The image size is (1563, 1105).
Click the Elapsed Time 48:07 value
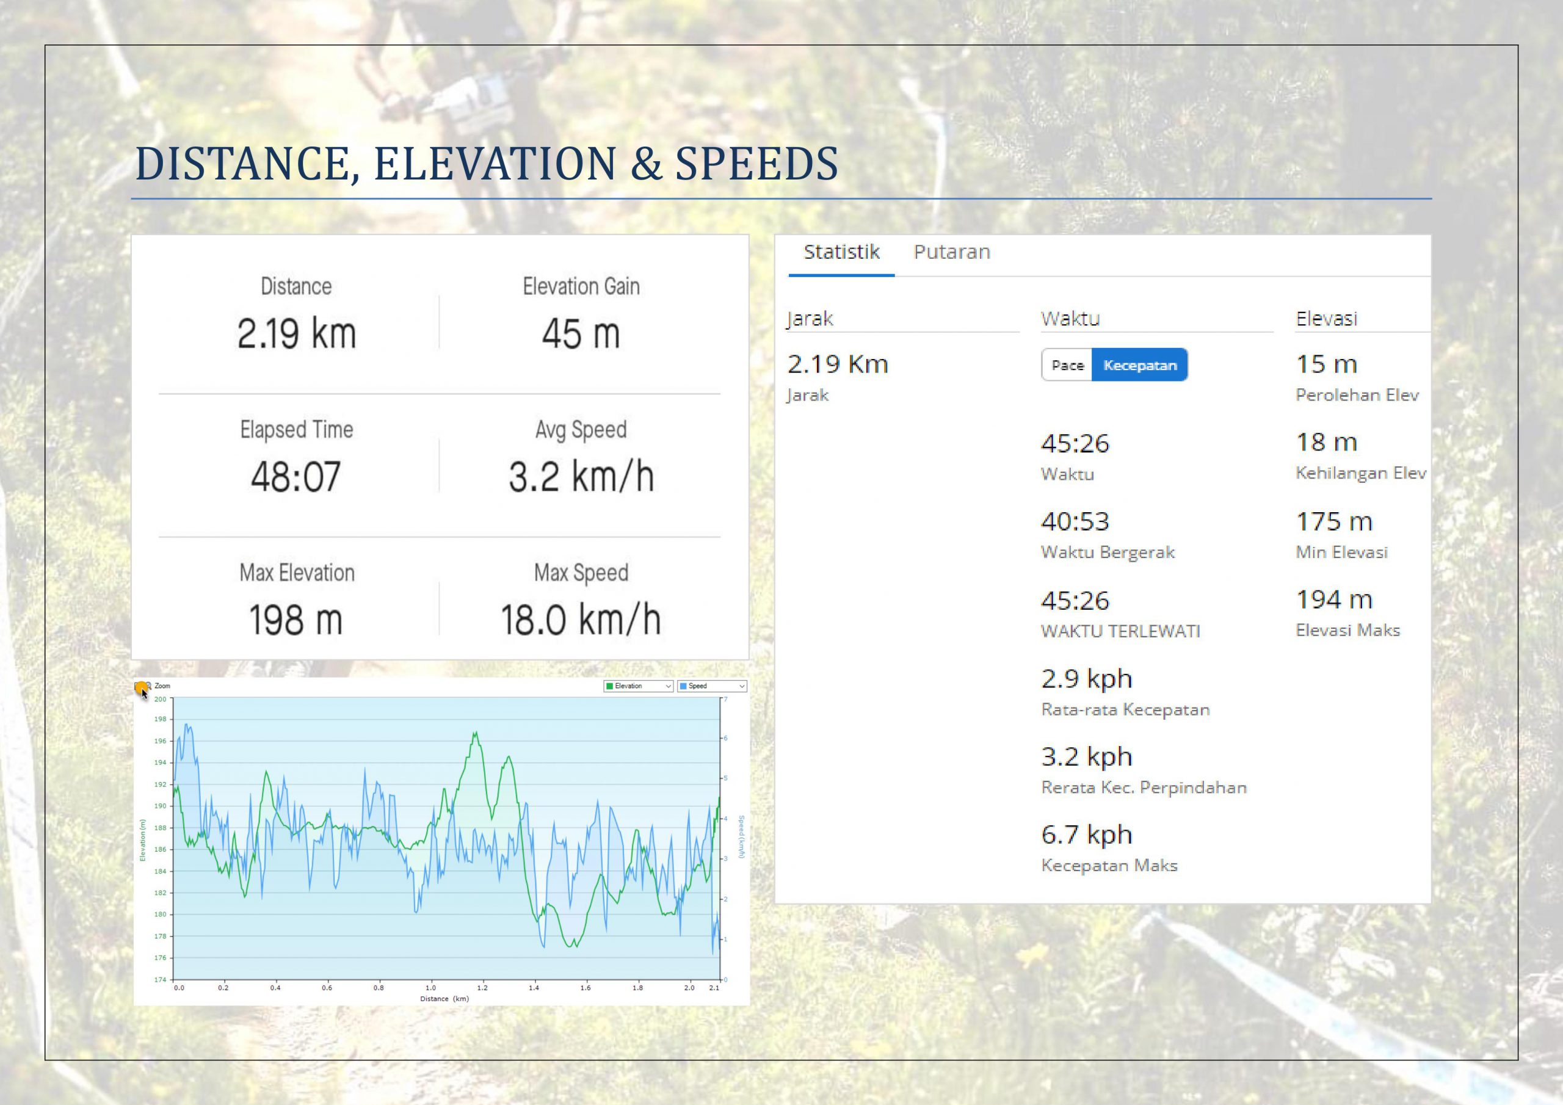click(296, 477)
